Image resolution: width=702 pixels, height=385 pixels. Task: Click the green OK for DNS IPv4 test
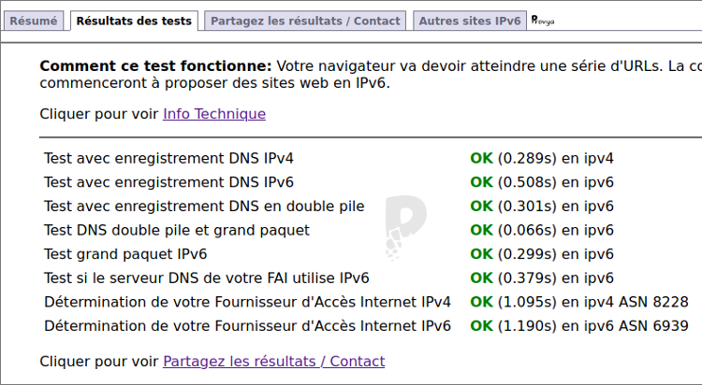[481, 158]
